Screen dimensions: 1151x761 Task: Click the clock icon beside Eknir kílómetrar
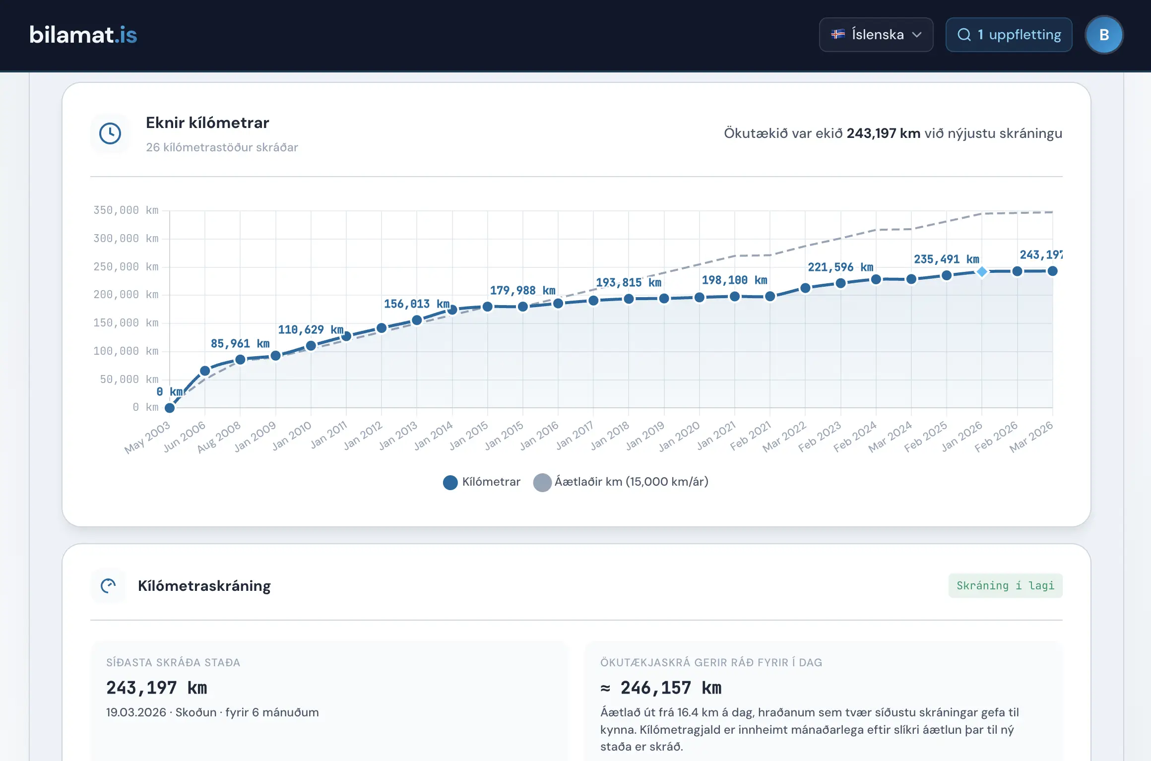(110, 133)
